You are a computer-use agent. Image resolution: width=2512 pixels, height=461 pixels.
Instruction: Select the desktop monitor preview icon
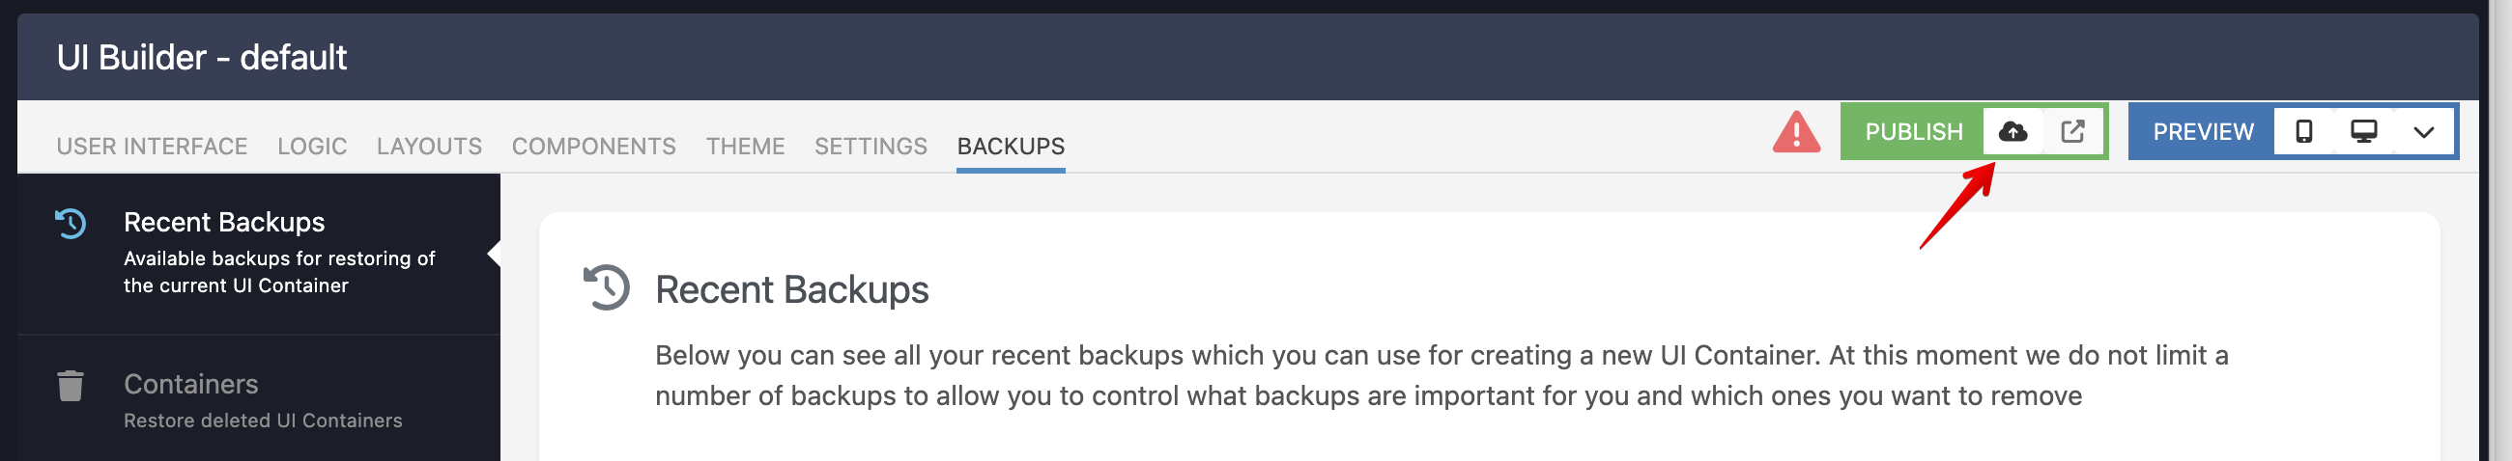coord(2363,131)
